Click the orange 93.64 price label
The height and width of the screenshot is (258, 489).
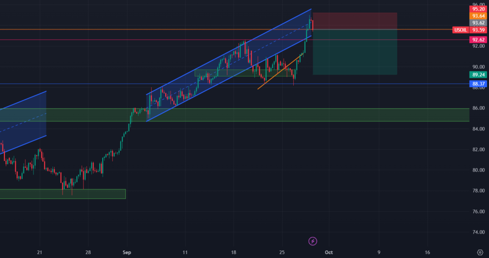coord(478,16)
